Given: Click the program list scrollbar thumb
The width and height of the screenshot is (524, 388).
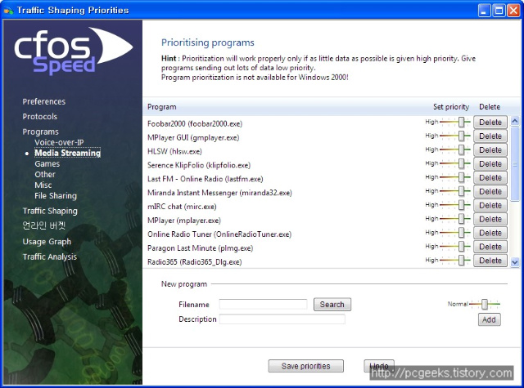Looking at the screenshot, I should [515, 163].
